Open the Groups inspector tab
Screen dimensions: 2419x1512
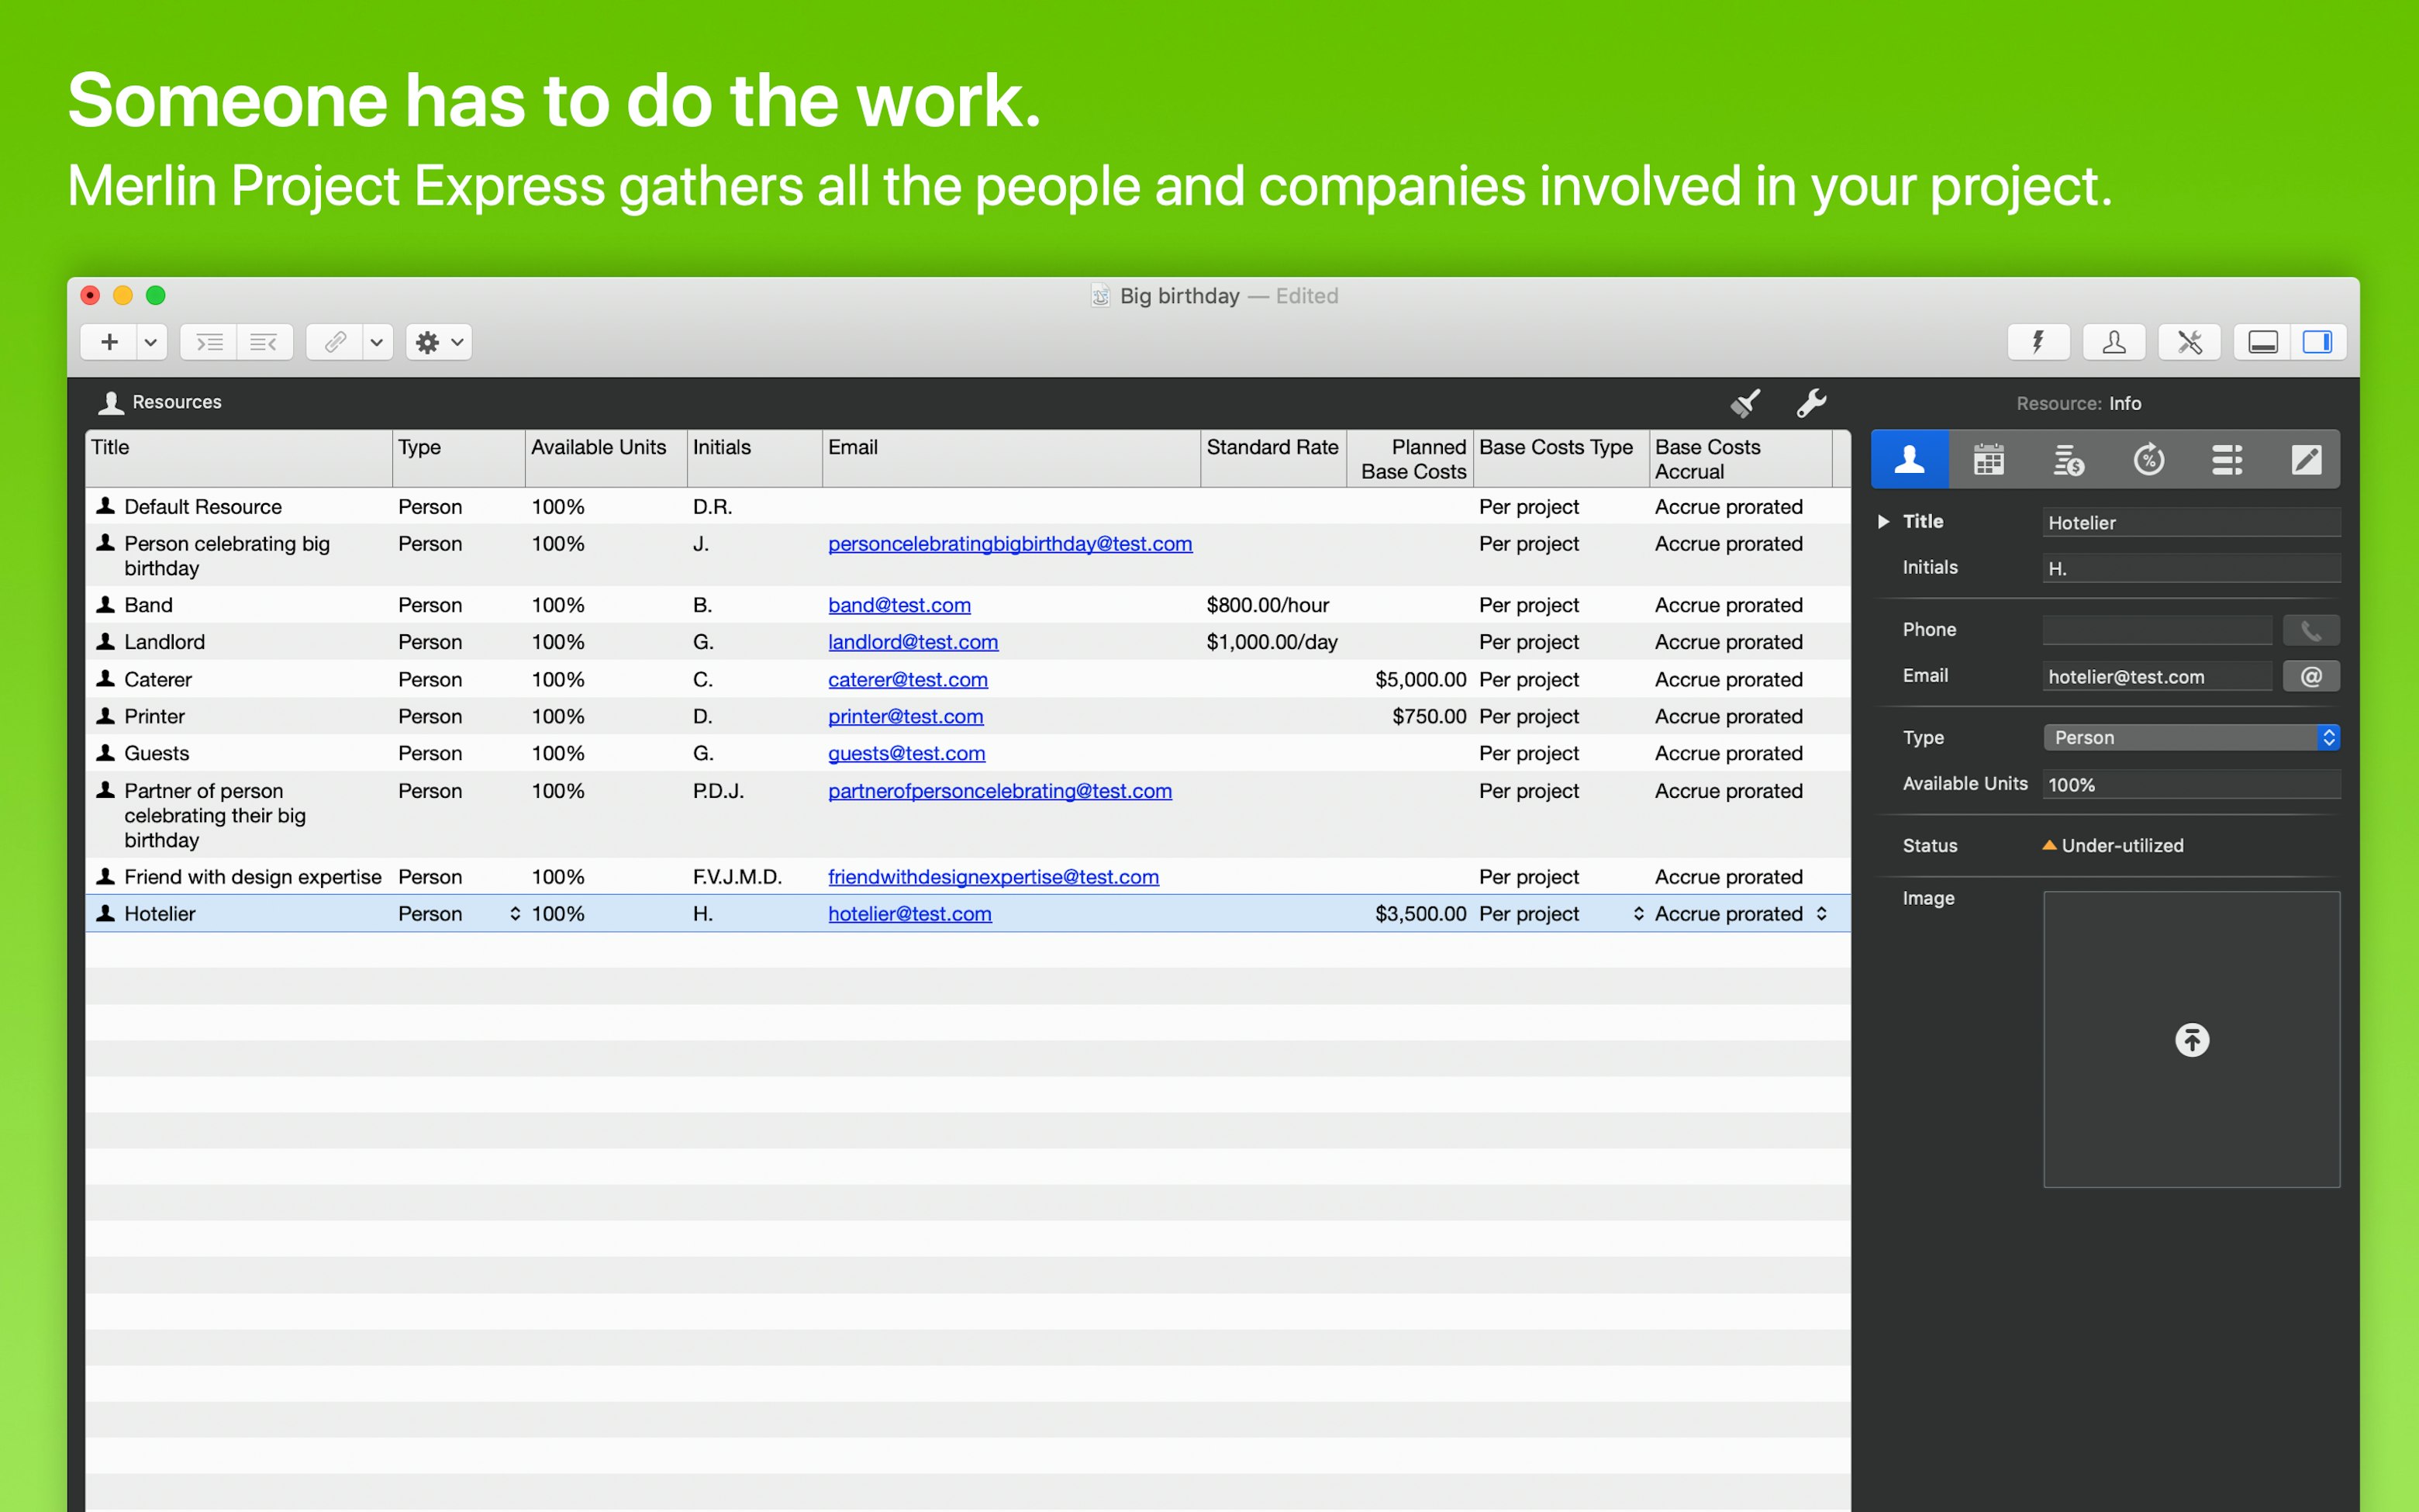[2227, 459]
